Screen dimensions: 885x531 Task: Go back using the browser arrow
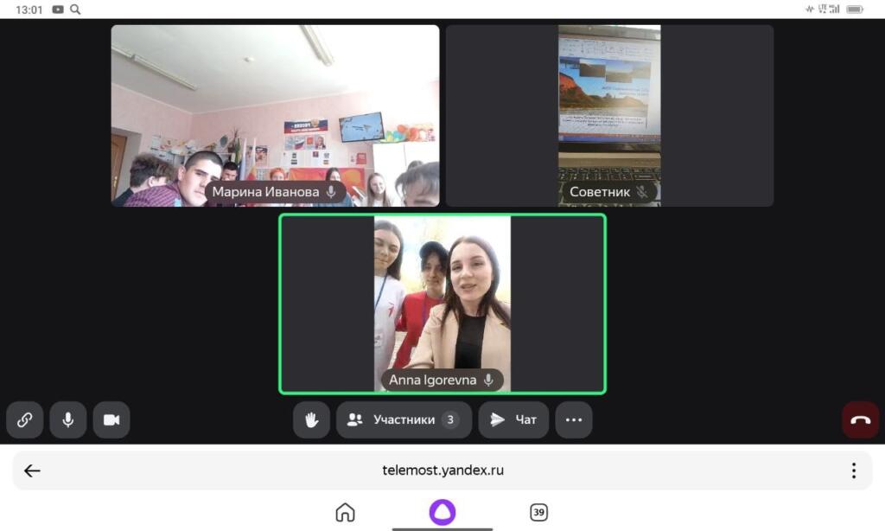tap(32, 470)
